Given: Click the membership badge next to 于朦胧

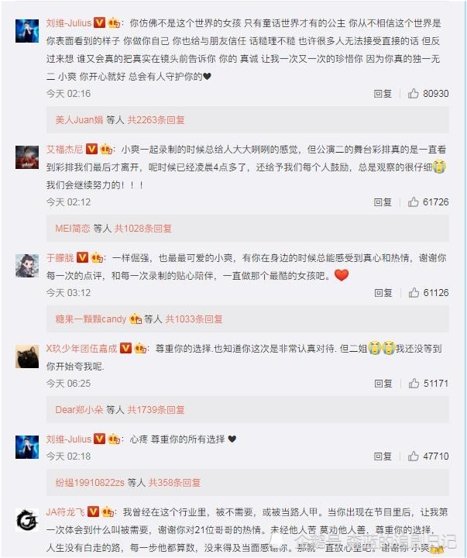Looking at the screenshot, I should [x=97, y=257].
